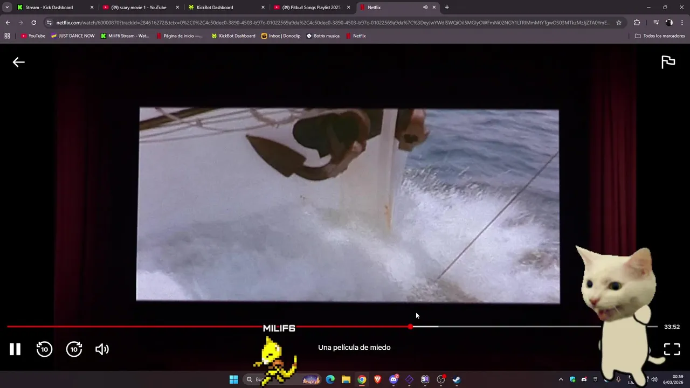The width and height of the screenshot is (690, 388).
Task: Reload the current page
Action: [x=33, y=23]
